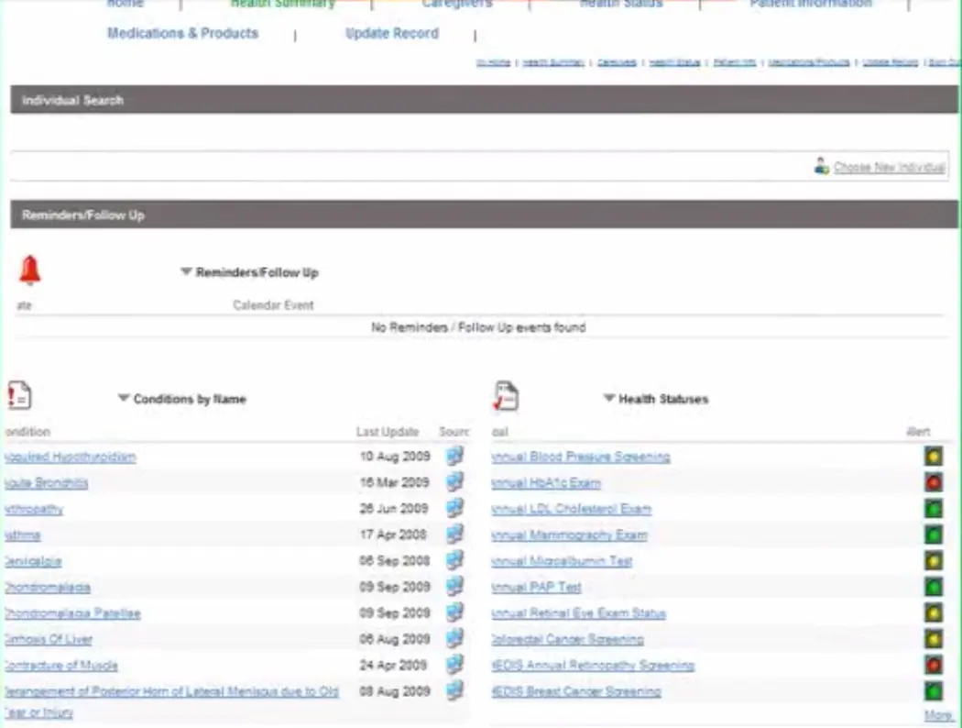Open the Medications & Products tab
This screenshot has width=962, height=728.
[182, 33]
